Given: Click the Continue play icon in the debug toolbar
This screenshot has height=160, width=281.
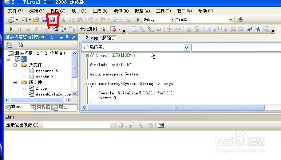Looking at the screenshot, I should click(11, 29).
